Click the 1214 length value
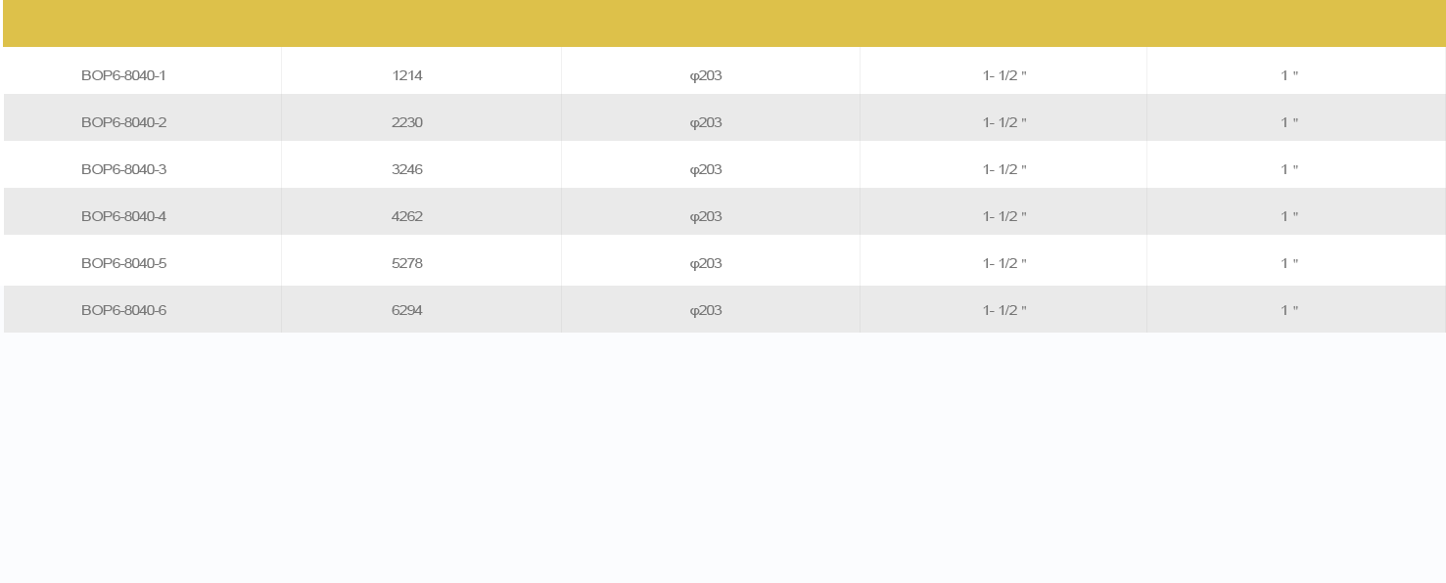Image resolution: width=1446 pixels, height=583 pixels. [x=407, y=75]
